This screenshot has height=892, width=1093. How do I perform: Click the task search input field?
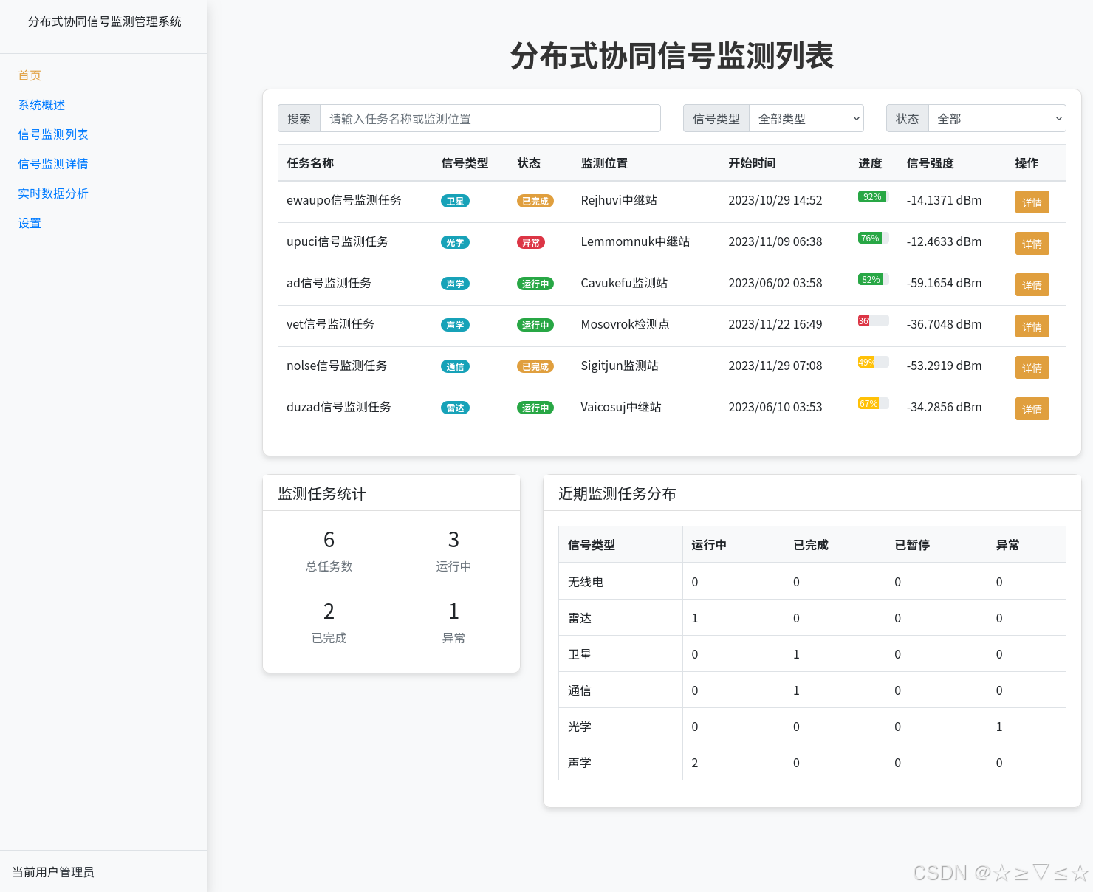pos(490,118)
